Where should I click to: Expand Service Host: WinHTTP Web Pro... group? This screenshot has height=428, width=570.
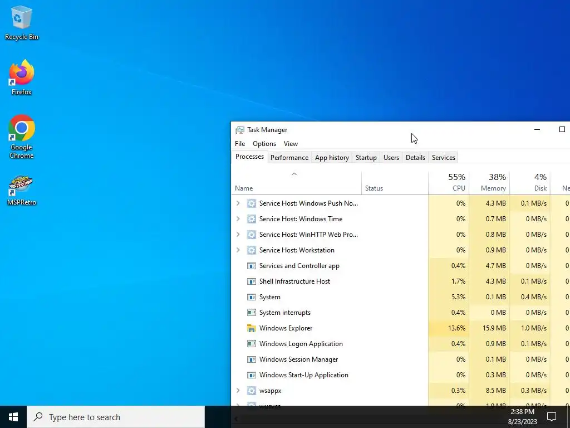pos(238,235)
